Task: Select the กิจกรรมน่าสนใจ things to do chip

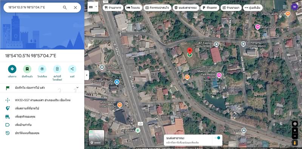Action: (157, 8)
